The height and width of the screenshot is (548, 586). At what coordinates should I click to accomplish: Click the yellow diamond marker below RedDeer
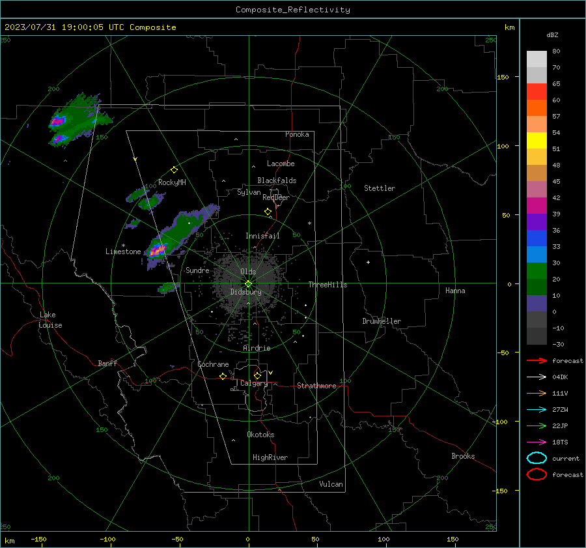point(268,212)
